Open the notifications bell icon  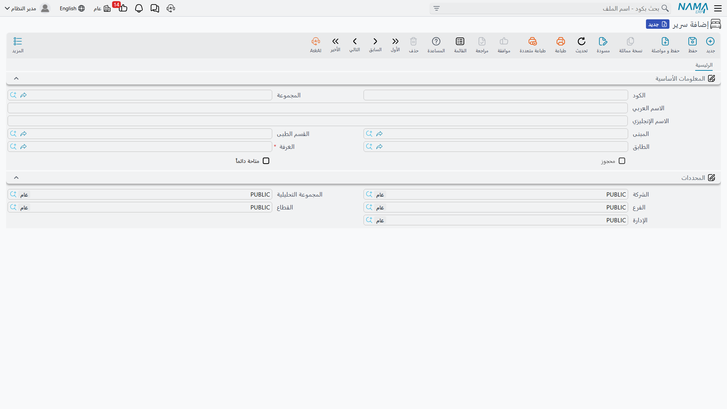[139, 8]
